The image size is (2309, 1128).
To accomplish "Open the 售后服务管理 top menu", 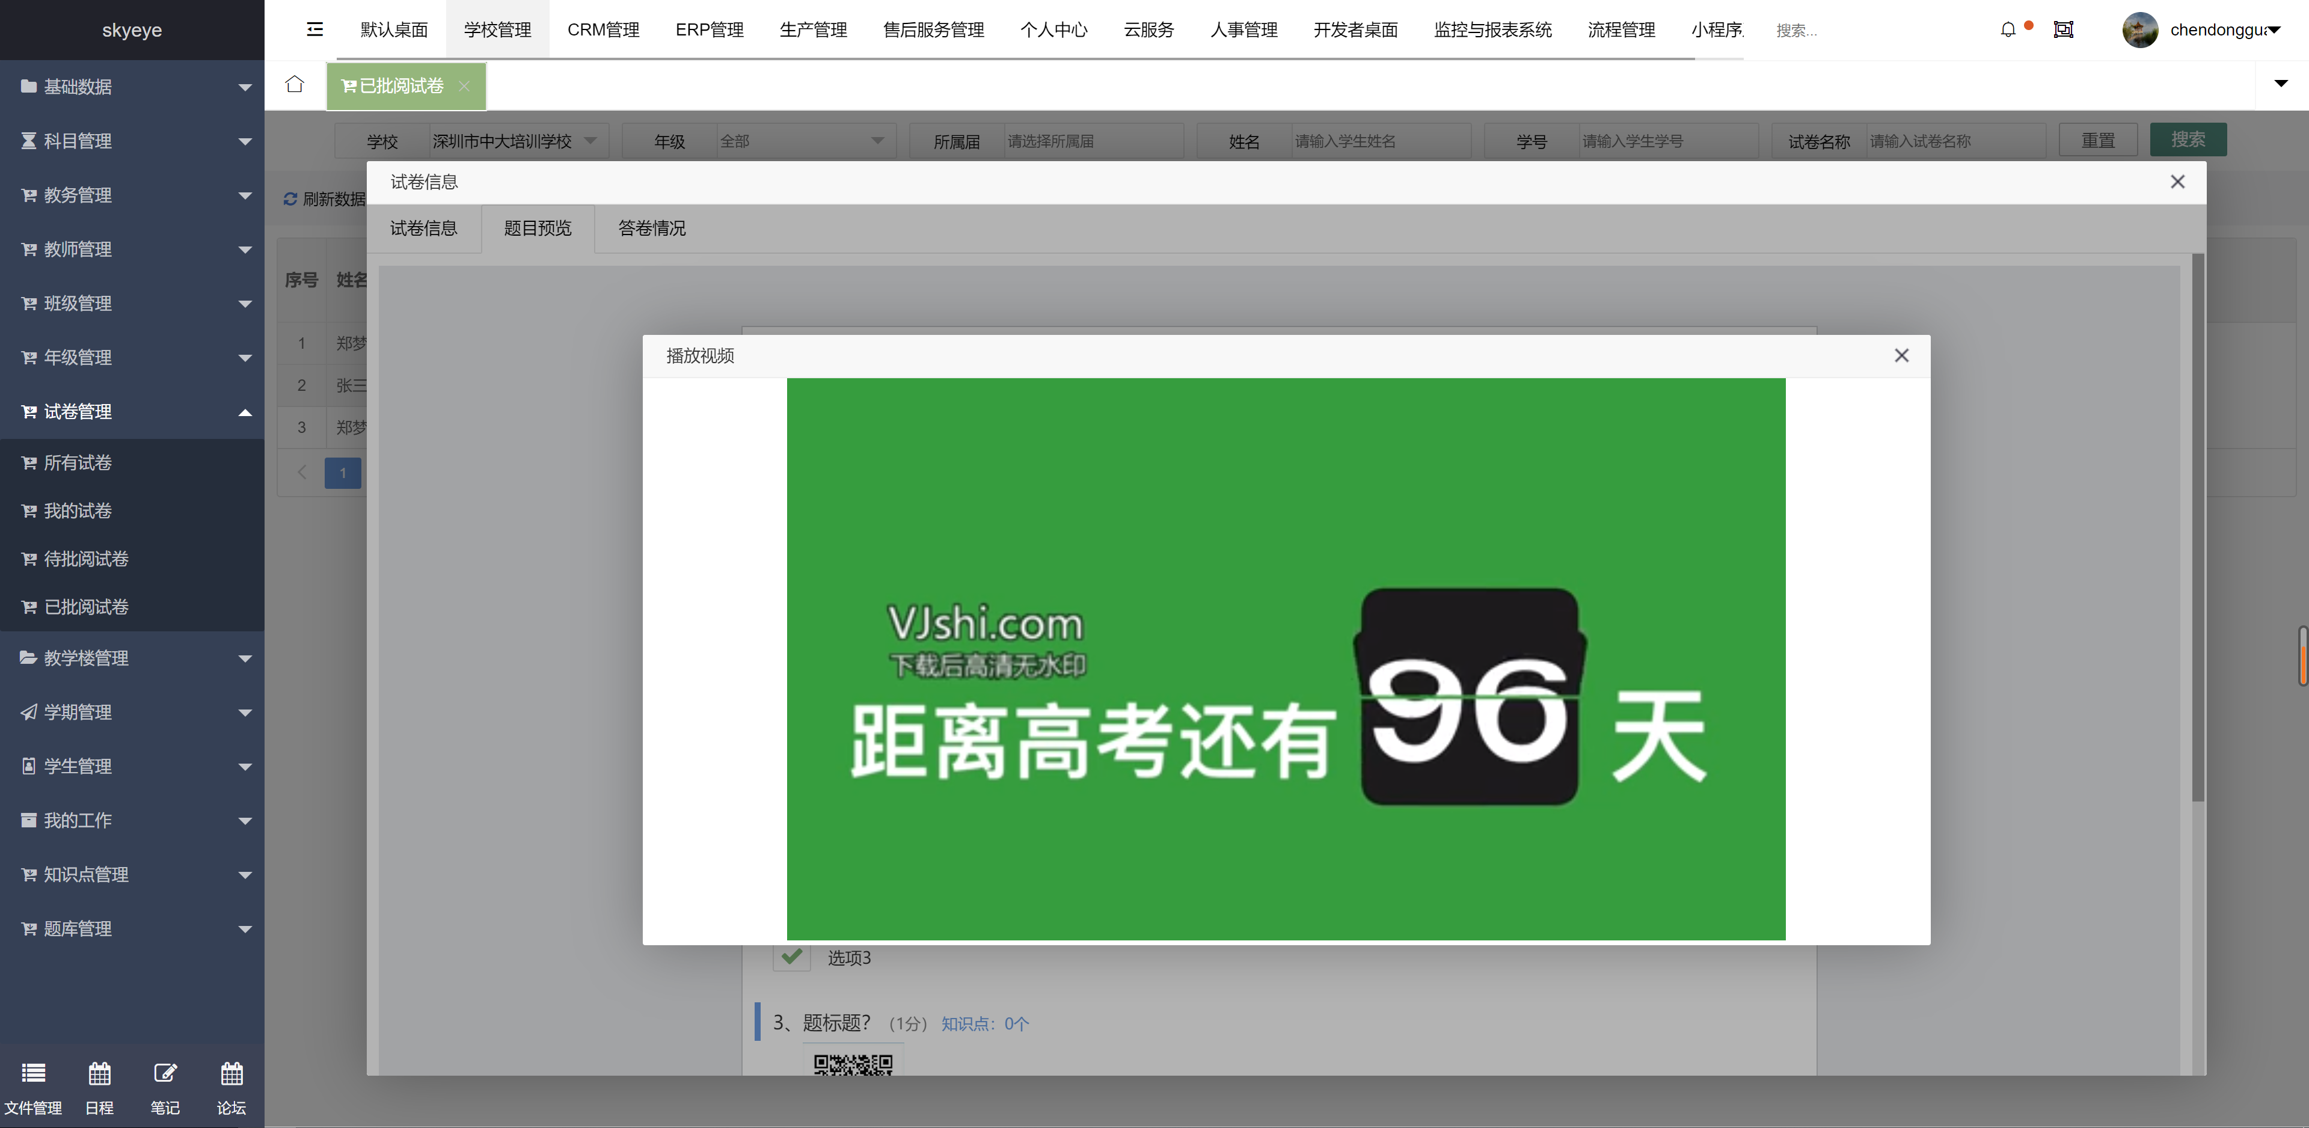I will (933, 29).
